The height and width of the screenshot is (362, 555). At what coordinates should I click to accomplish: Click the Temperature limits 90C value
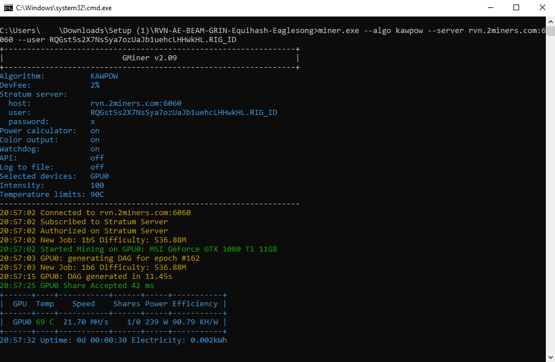tap(97, 194)
